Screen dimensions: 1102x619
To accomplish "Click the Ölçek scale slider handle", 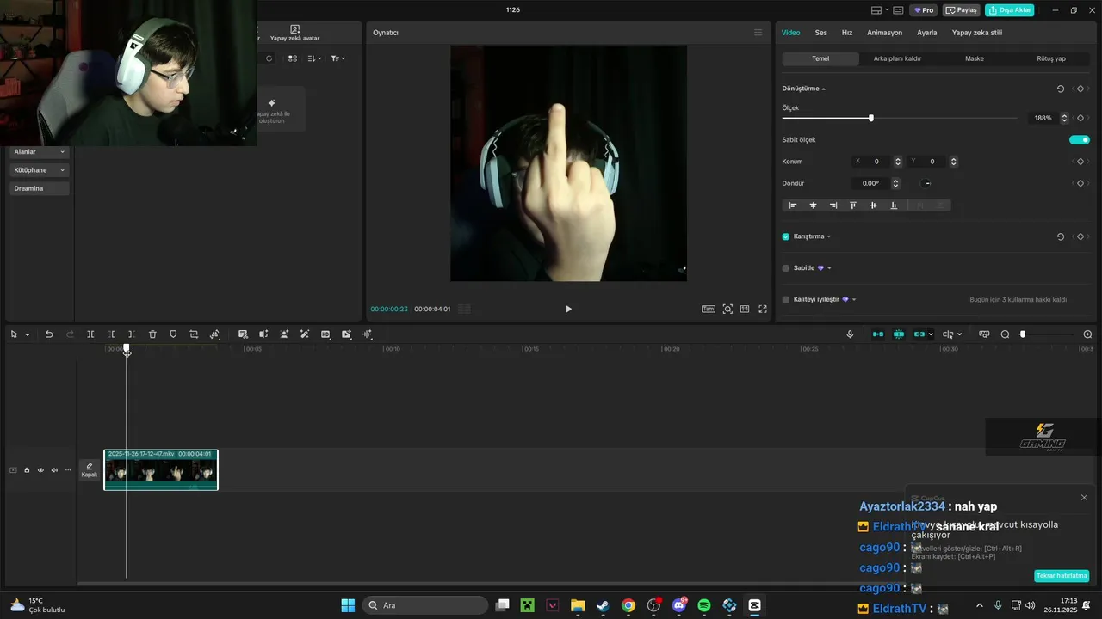I will click(x=871, y=118).
